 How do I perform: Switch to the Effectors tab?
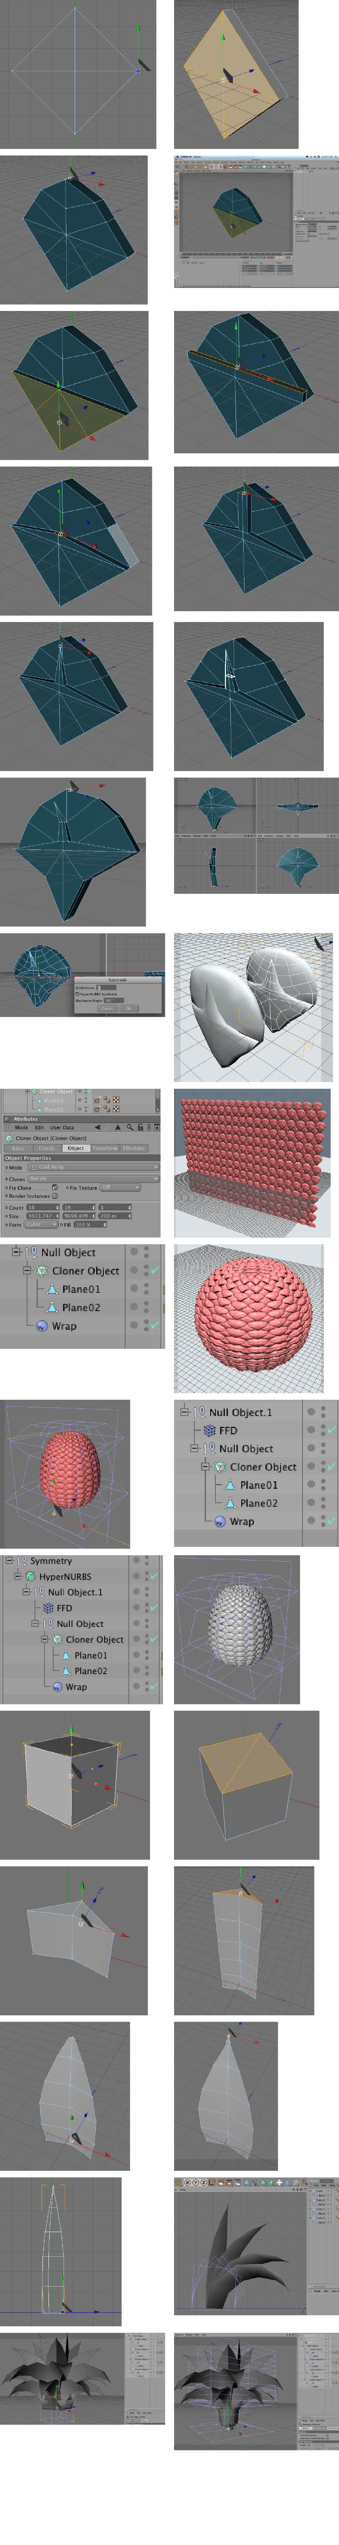tap(134, 1149)
